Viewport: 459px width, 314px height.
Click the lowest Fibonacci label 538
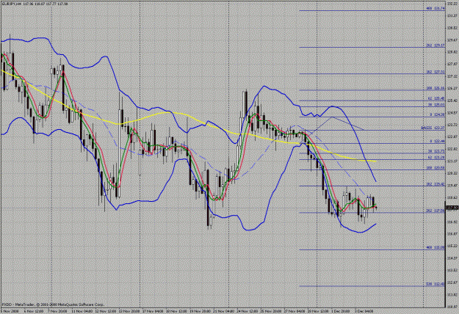435,284
